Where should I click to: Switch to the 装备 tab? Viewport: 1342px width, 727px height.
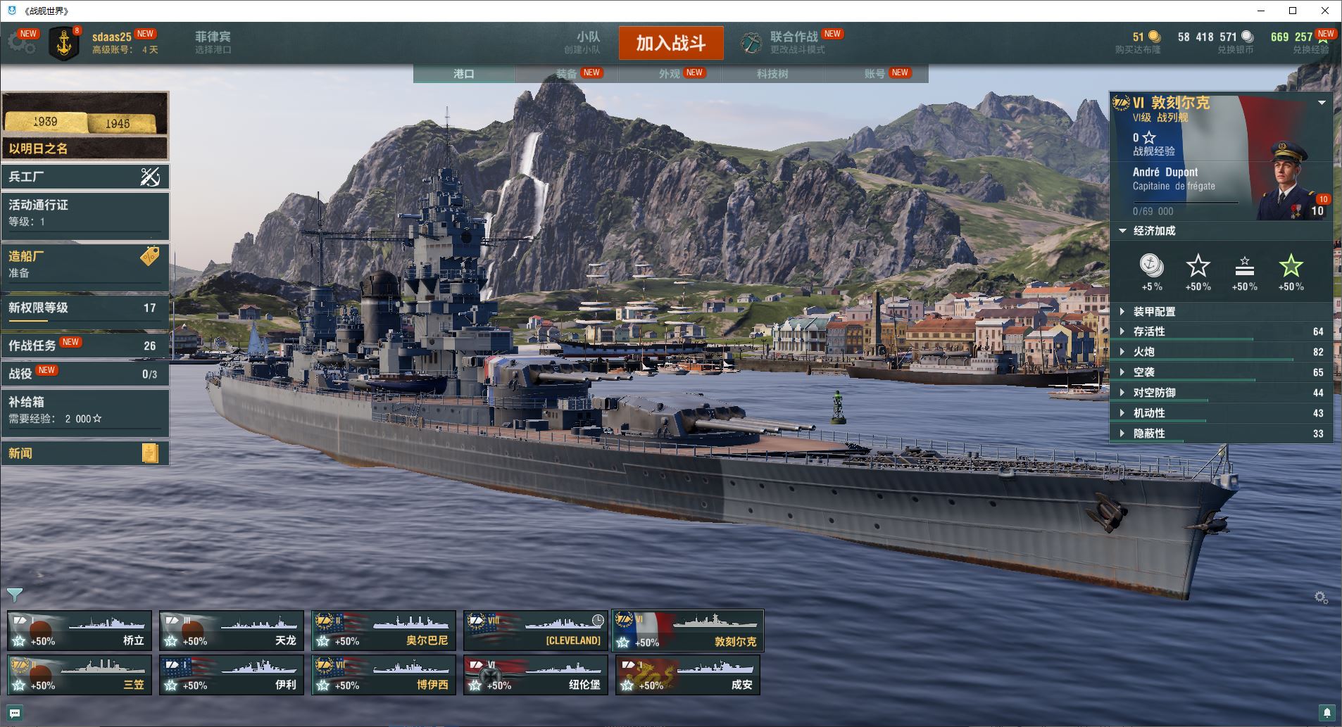click(567, 74)
